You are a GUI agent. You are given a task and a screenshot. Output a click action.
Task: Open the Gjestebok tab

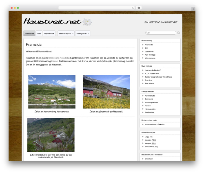[x=49, y=33]
